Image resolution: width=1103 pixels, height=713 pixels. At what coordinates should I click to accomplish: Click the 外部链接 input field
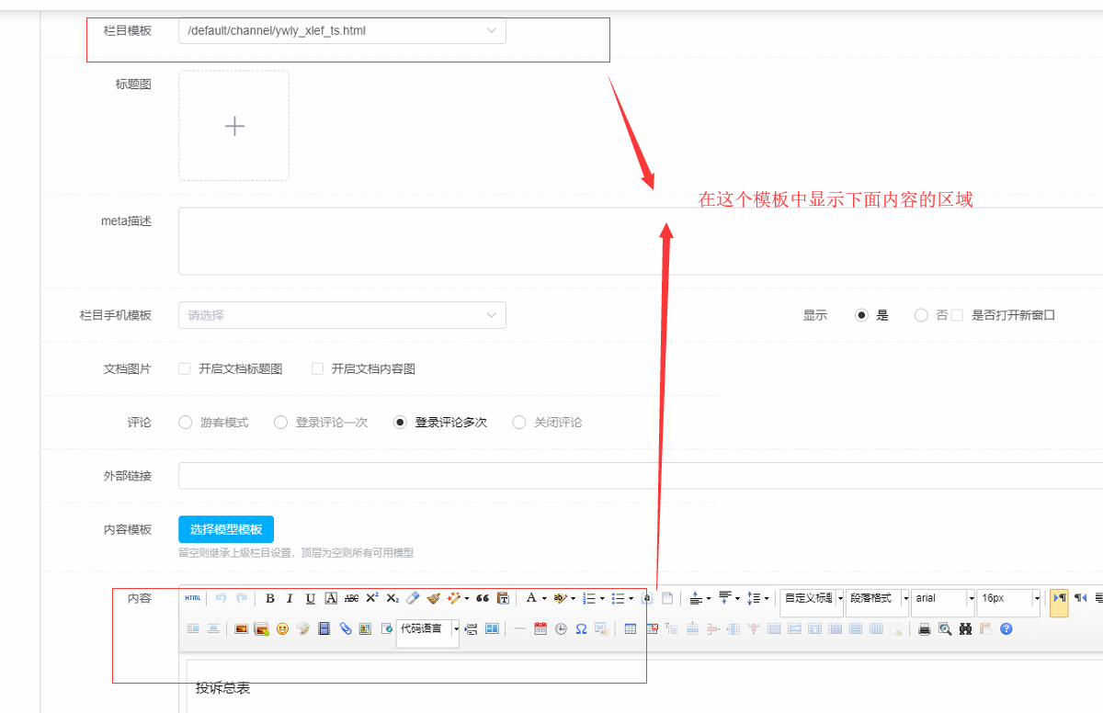click(641, 476)
